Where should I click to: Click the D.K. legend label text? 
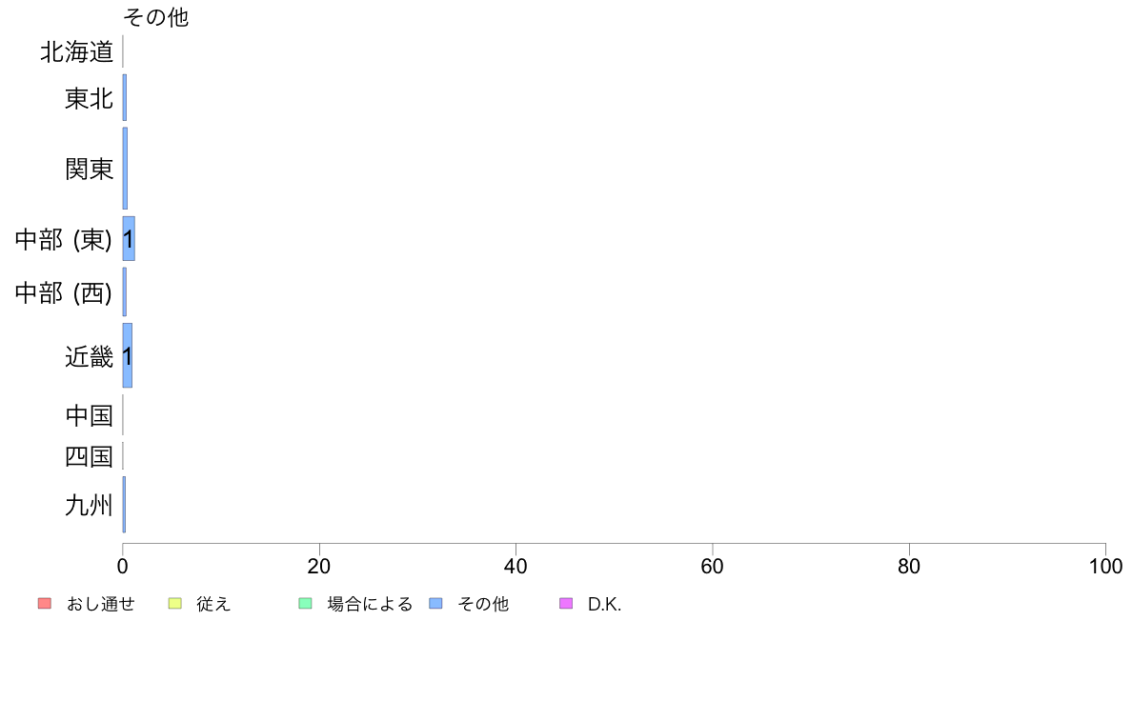[604, 604]
